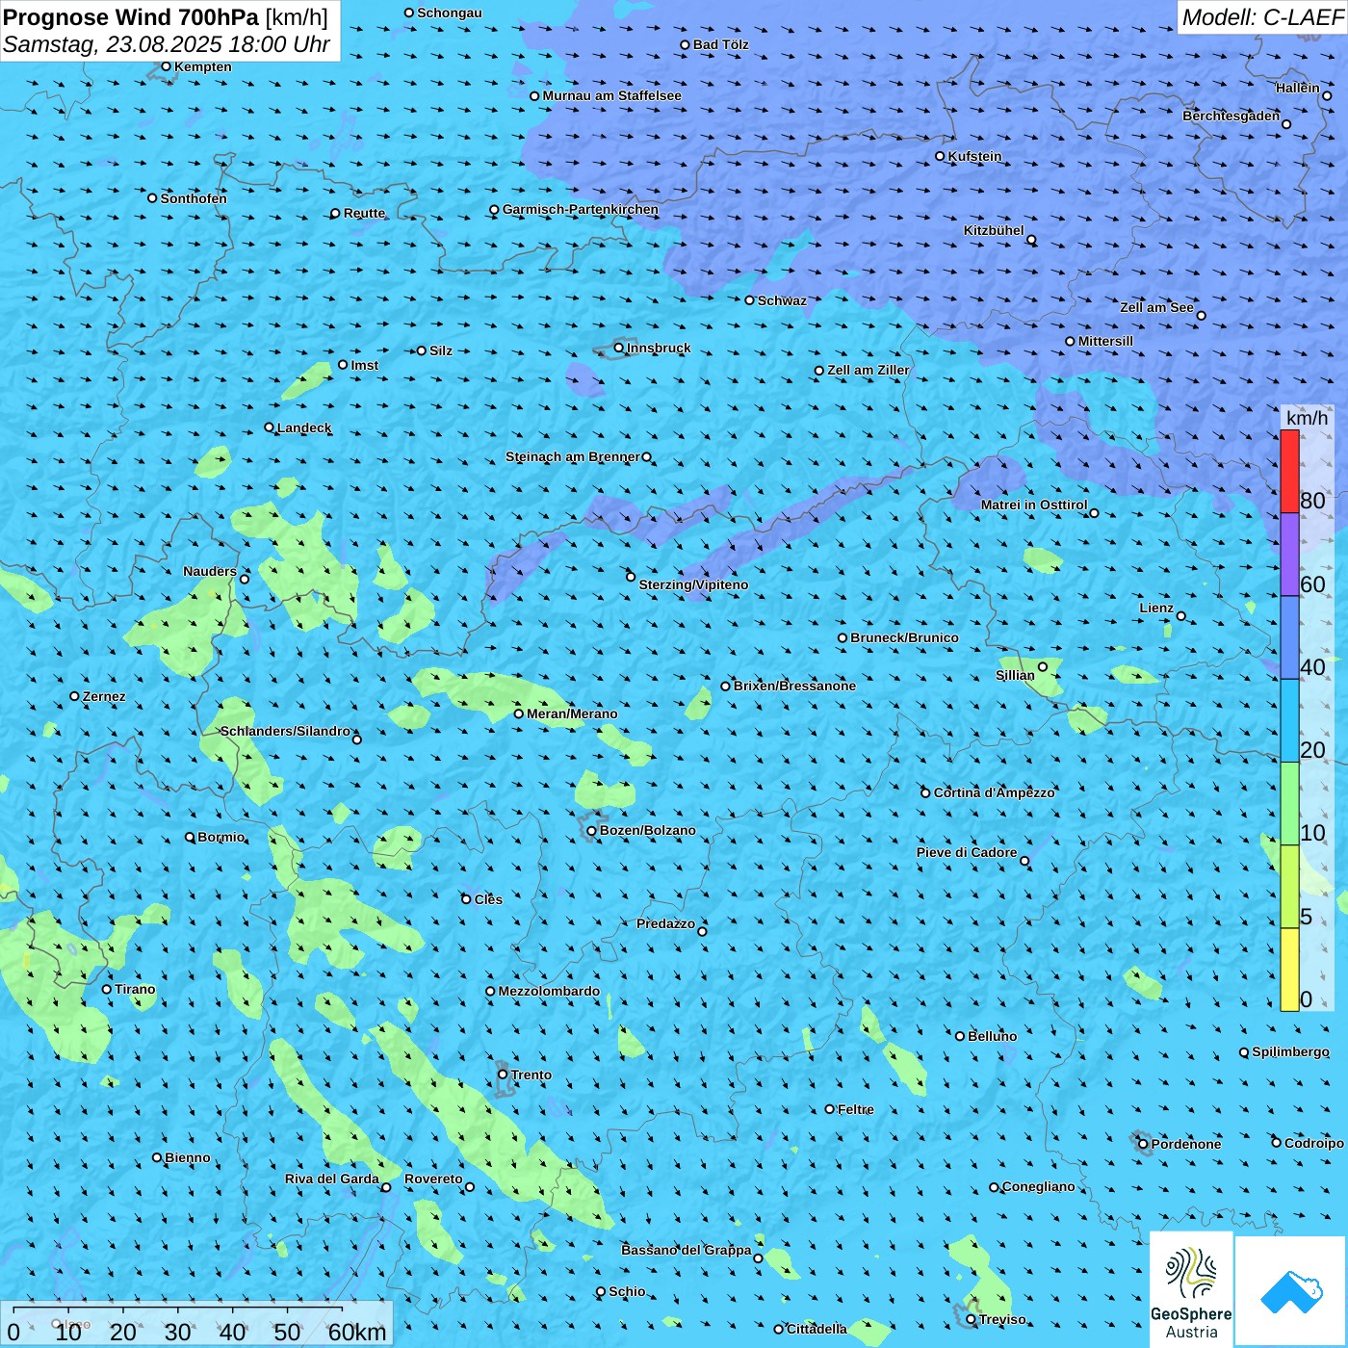Click the GeoSphere Austria logo

coord(1191,1290)
